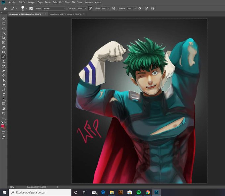
Task: Open the Windows Start menu
Action: point(4,192)
